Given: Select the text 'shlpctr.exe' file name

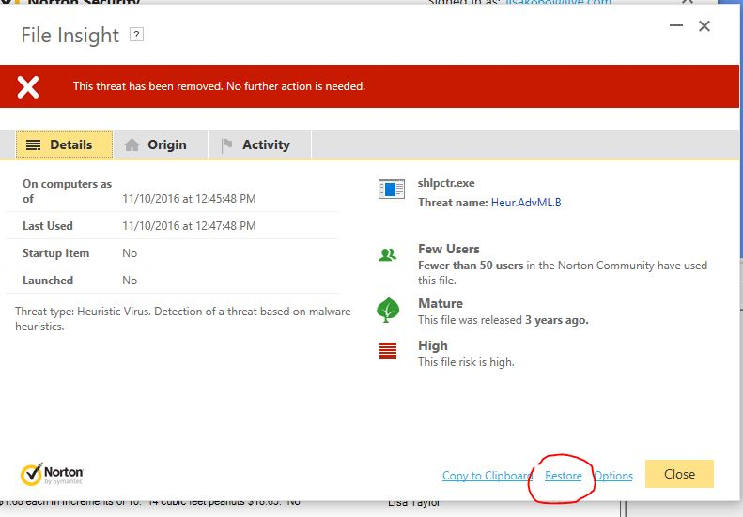Looking at the screenshot, I should (446, 183).
